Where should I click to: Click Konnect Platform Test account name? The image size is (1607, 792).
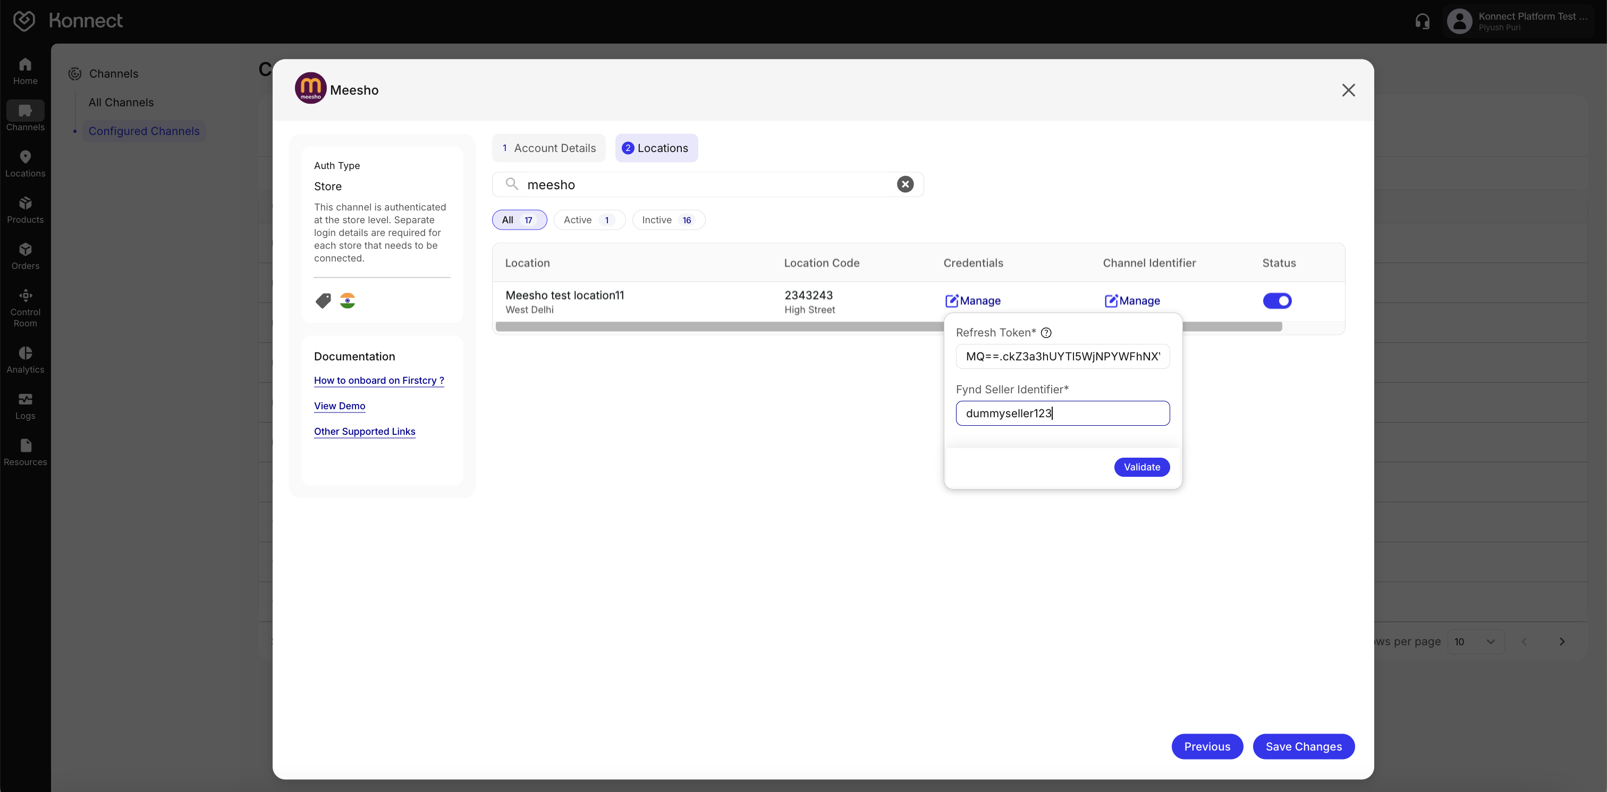pos(1533,16)
